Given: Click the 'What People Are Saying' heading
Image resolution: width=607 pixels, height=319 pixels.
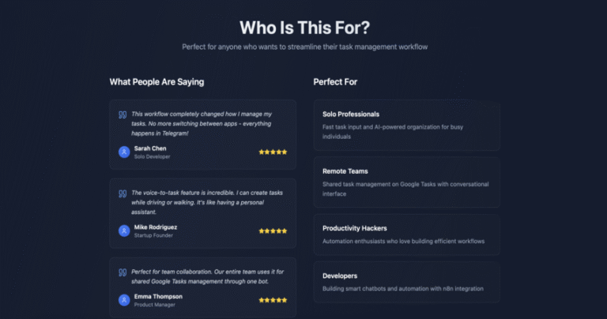Looking at the screenshot, I should tap(156, 82).
